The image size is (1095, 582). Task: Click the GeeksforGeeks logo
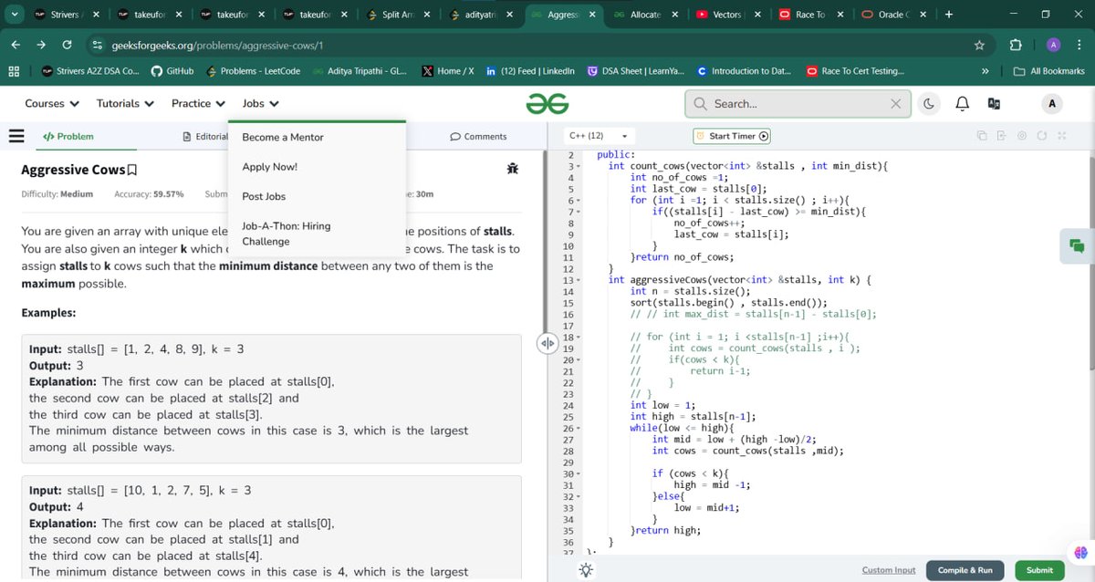coord(547,103)
